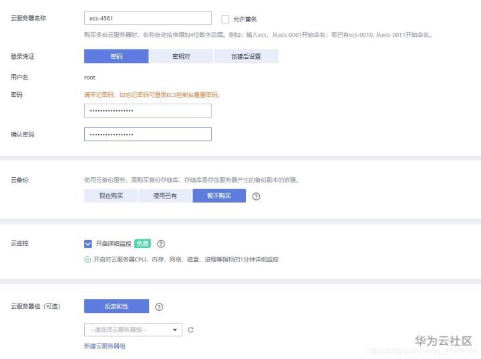The height and width of the screenshot is (359, 481).
Task: Click the 反亲和性 button
Action: (x=116, y=306)
